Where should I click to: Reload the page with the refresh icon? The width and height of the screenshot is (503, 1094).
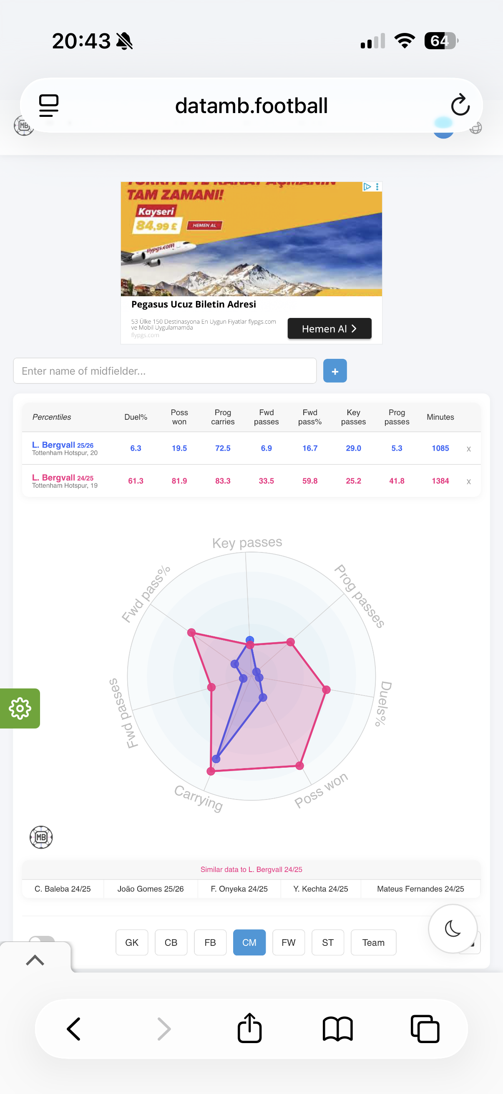tap(460, 105)
